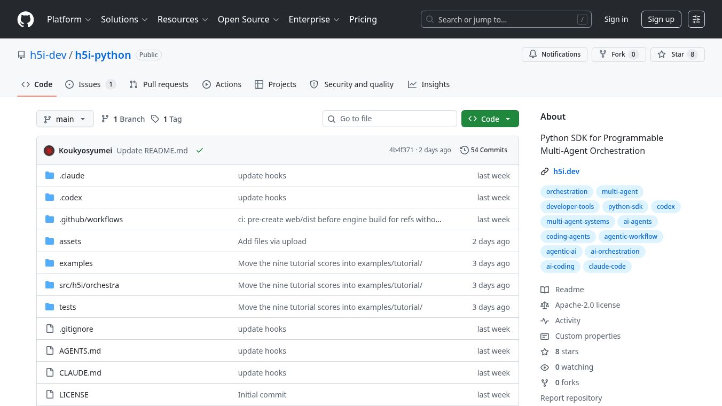
Task: Star this repository
Action: [x=677, y=54]
